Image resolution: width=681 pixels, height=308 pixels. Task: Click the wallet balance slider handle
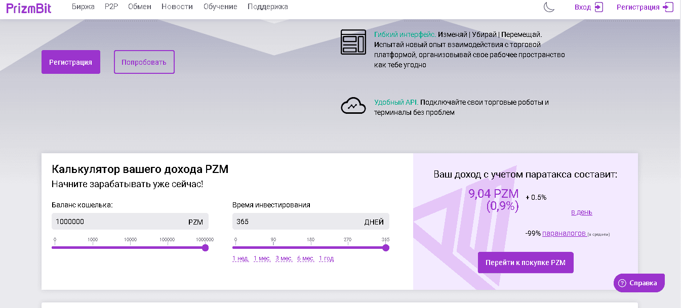click(205, 248)
